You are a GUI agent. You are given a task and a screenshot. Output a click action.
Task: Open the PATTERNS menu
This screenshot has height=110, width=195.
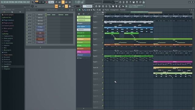tap(12, 2)
